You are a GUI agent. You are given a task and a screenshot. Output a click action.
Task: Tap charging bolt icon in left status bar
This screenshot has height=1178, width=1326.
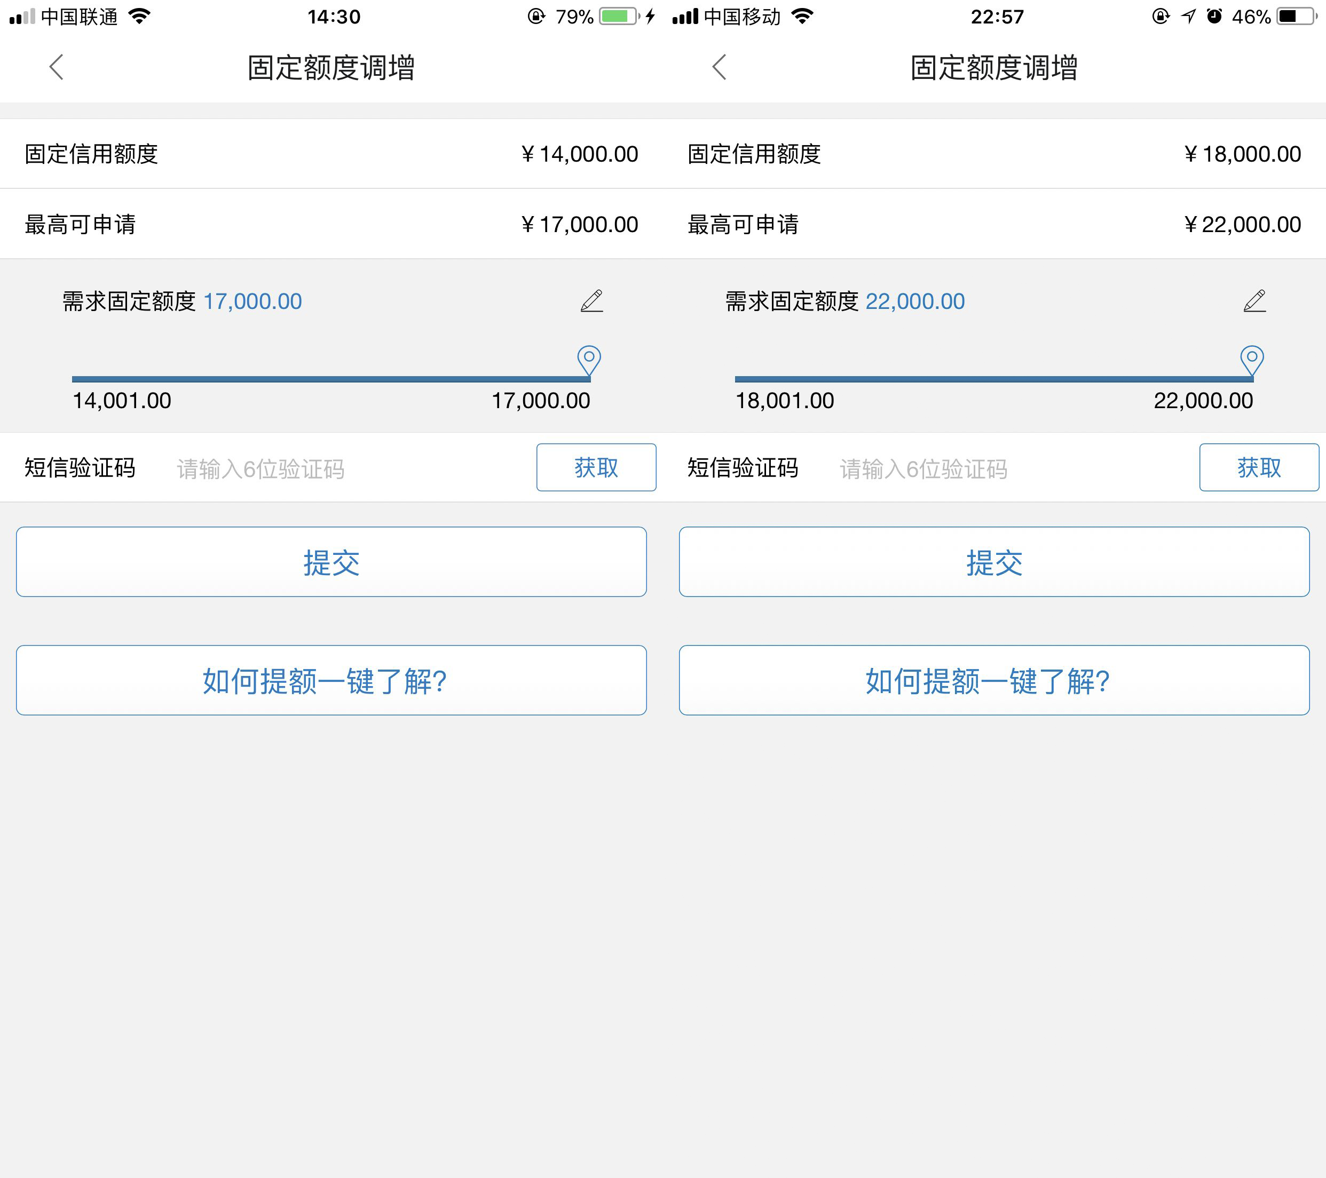[x=650, y=16]
